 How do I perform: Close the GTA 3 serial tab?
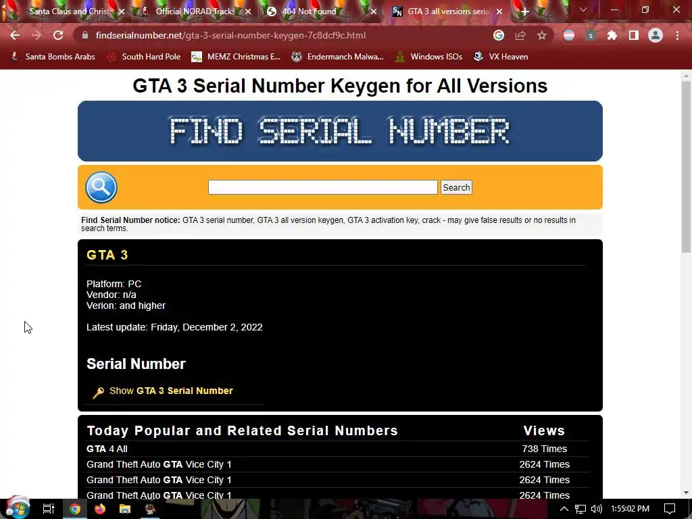[x=499, y=12]
